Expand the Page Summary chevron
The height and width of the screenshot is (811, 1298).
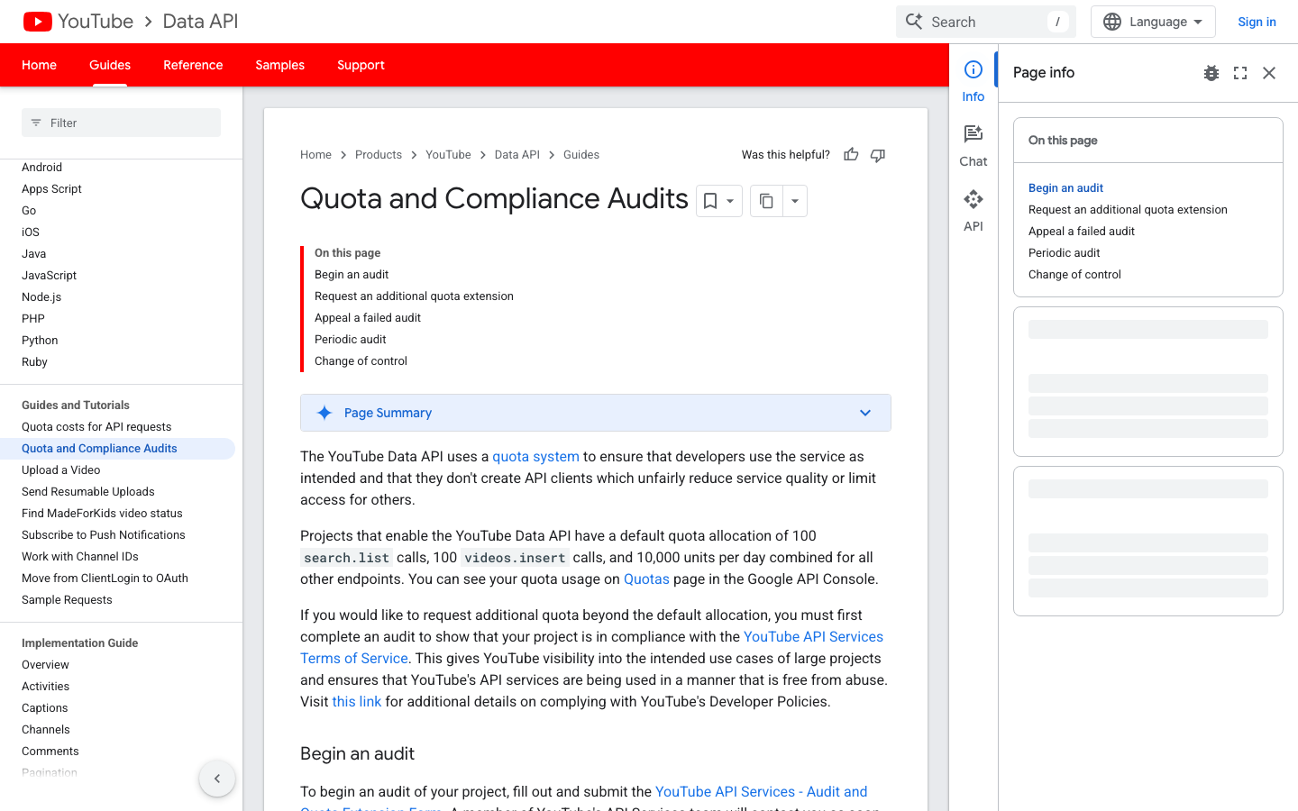pos(865,413)
